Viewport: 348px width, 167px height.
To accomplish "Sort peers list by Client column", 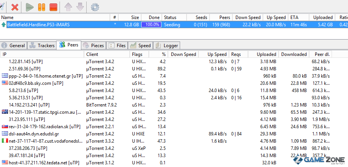I will [107, 54].
